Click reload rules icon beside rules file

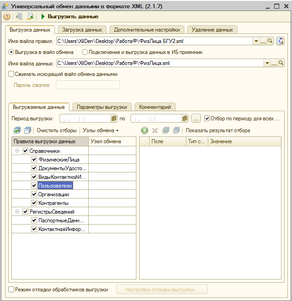(281, 41)
